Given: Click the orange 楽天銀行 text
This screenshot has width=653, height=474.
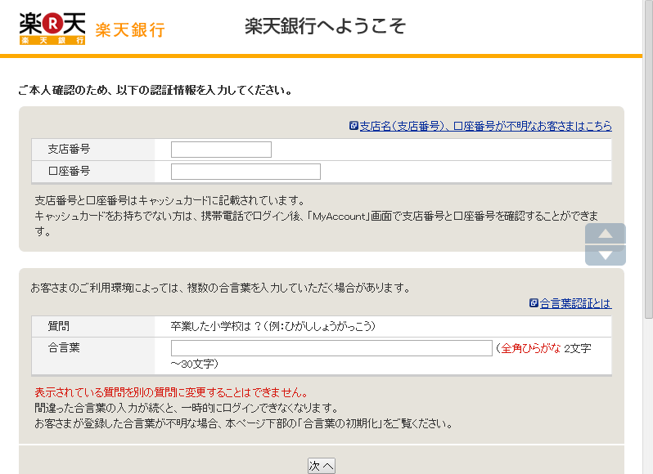Looking at the screenshot, I should tap(130, 30).
